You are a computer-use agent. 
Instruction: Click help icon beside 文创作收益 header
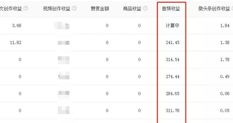click(26, 8)
